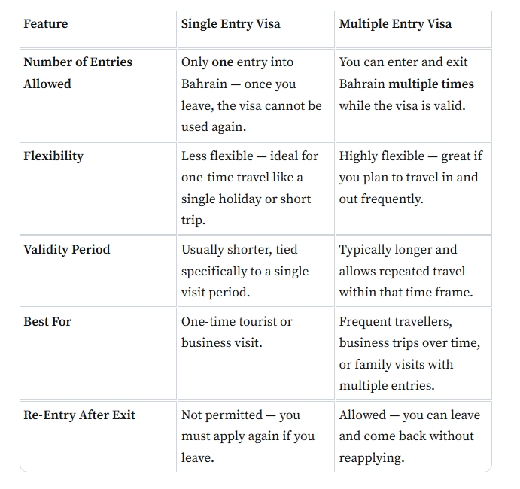Select the "Validity Period" row label
The width and height of the screenshot is (520, 489).
point(67,250)
